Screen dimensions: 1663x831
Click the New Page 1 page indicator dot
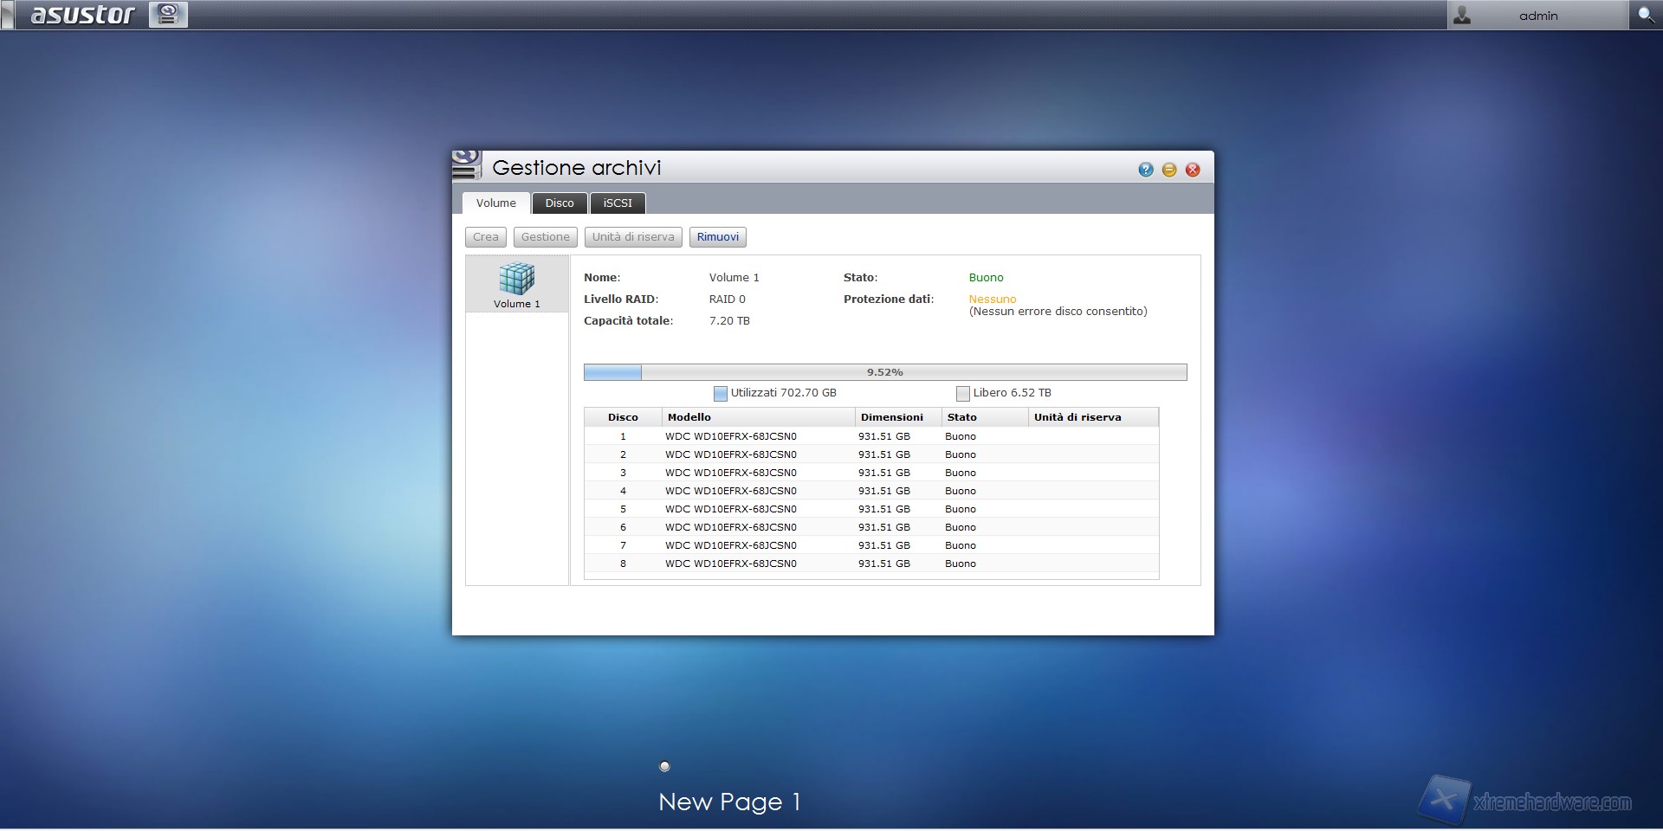click(664, 766)
